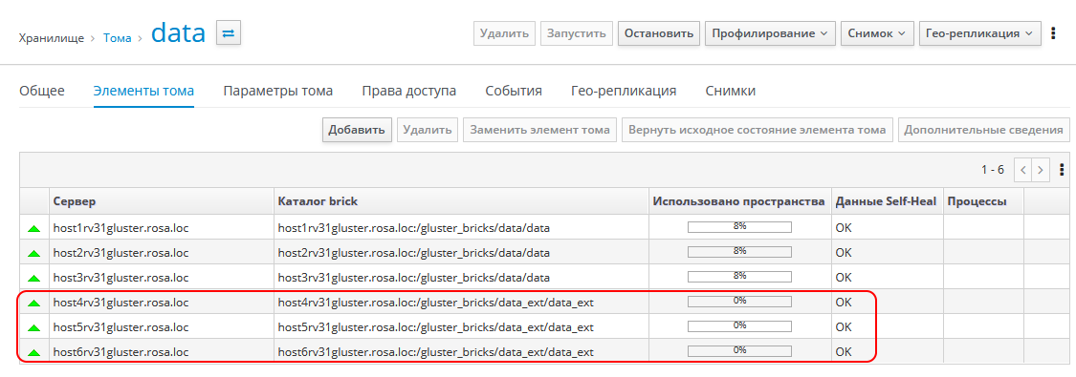
Task: Switch to the Параметры тома tab
Action: (x=278, y=91)
